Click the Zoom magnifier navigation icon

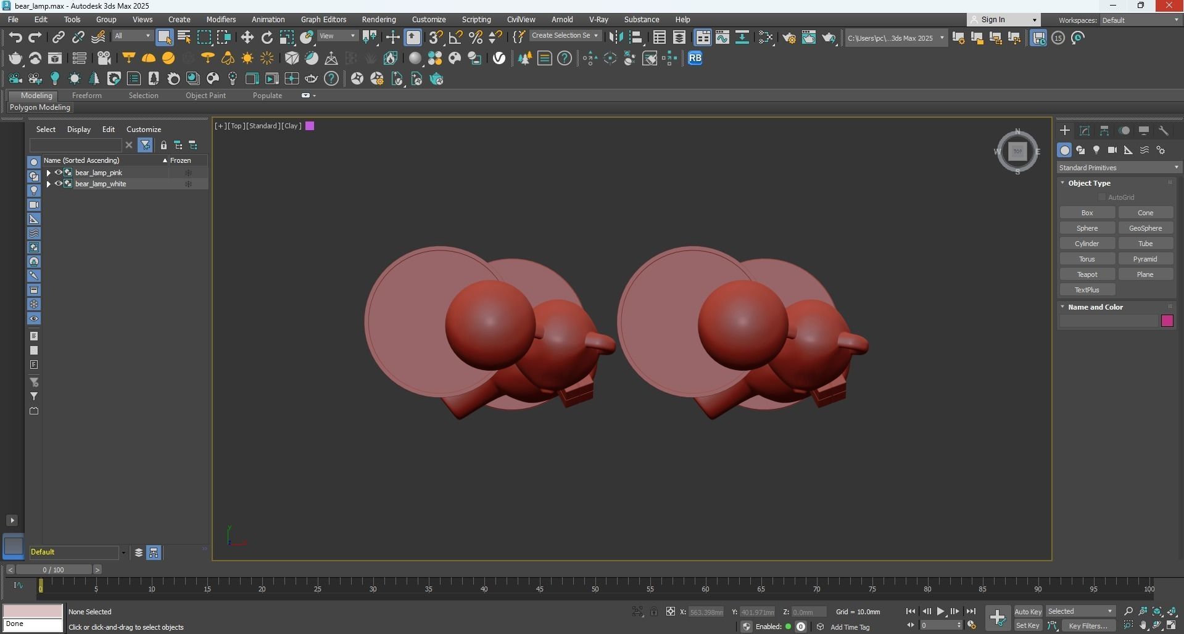1128,612
